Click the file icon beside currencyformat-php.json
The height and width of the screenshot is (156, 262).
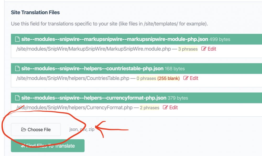click(17, 98)
